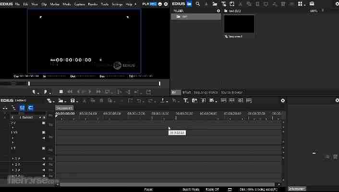Click the Set In point button
The height and width of the screenshot is (192, 339).
coord(34,92)
